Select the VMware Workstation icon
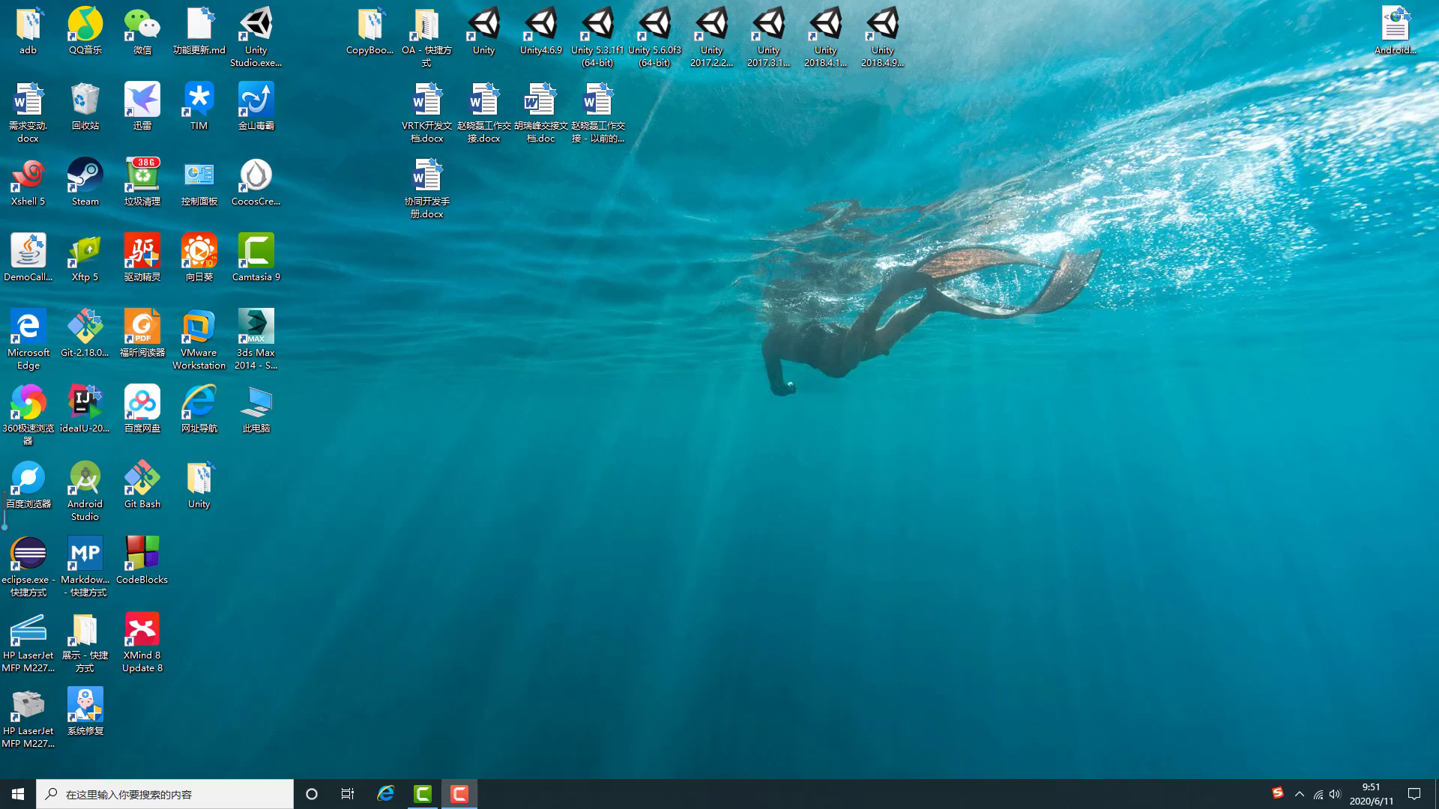1439x809 pixels. point(199,340)
